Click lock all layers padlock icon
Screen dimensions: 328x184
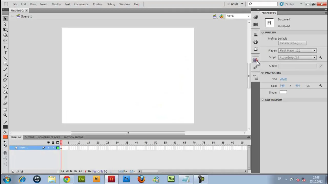[53, 143]
